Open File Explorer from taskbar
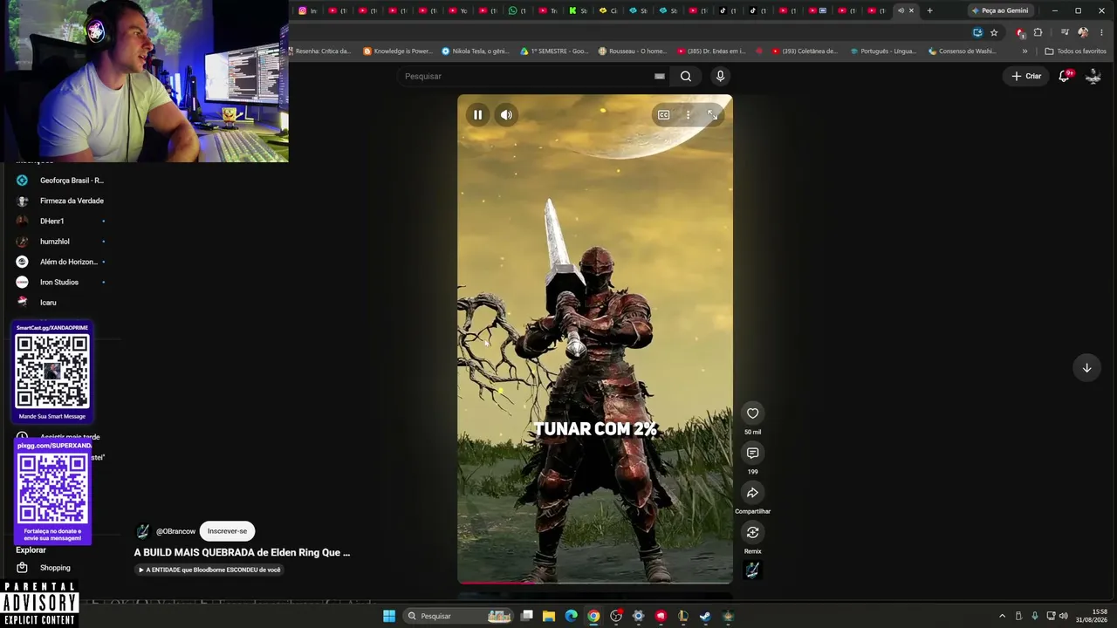Image resolution: width=1117 pixels, height=628 pixels. (x=549, y=616)
